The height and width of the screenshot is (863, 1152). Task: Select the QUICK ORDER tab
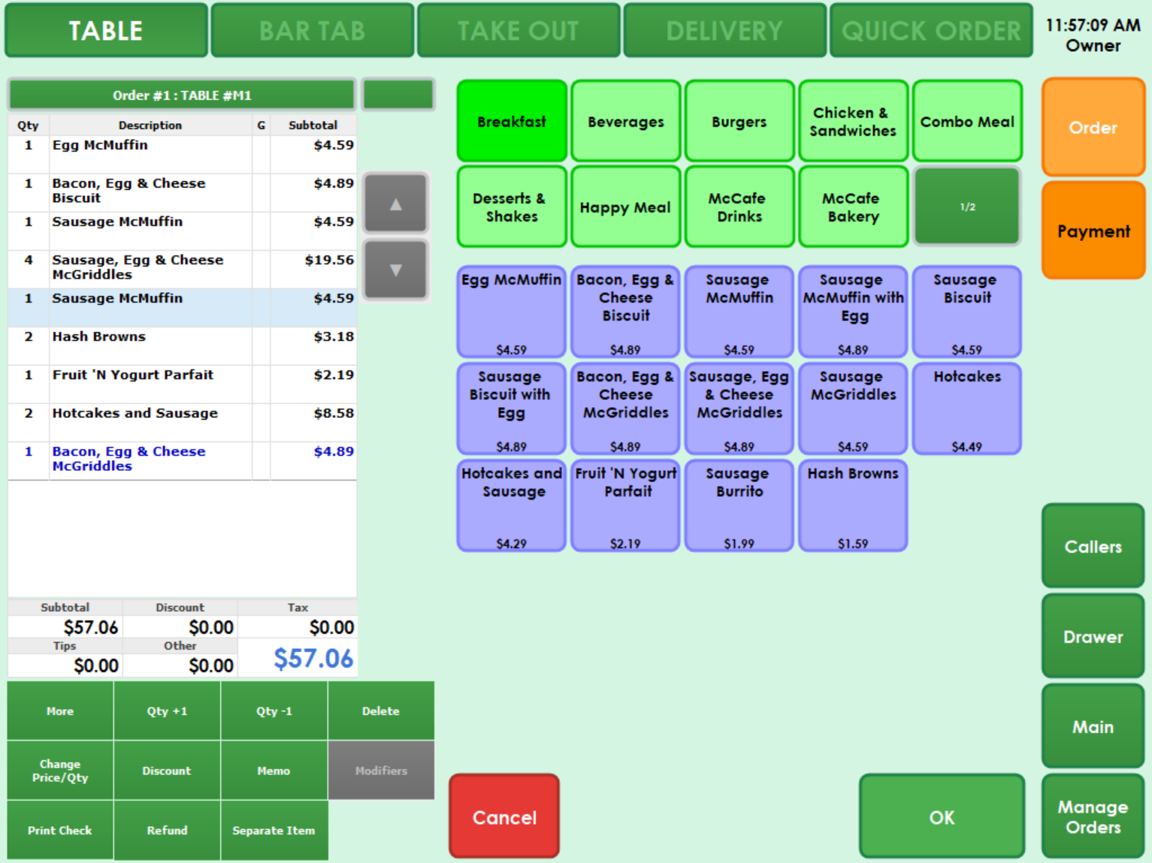tap(931, 31)
